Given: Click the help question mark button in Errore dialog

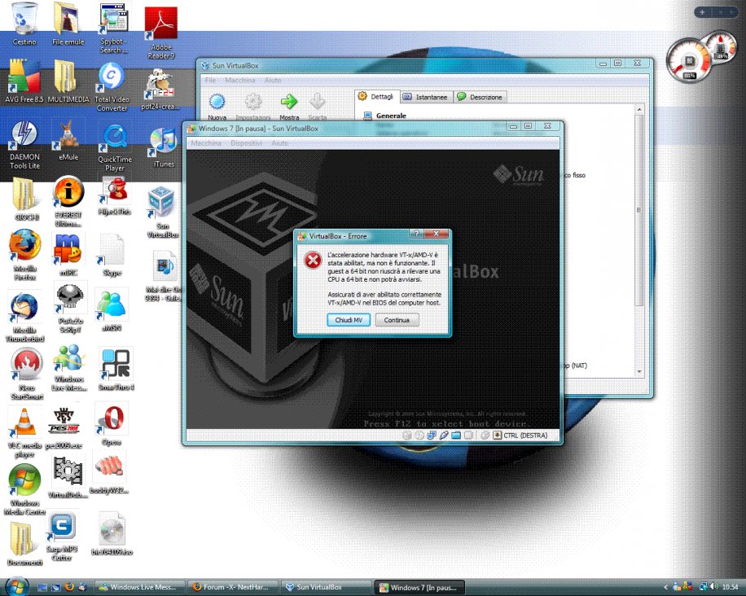Looking at the screenshot, I should [x=416, y=234].
